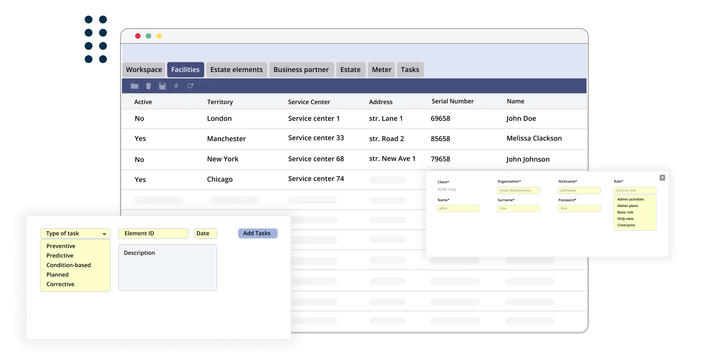723x361 pixels.
Task: Select Preventive from task type list
Action: pos(61,246)
